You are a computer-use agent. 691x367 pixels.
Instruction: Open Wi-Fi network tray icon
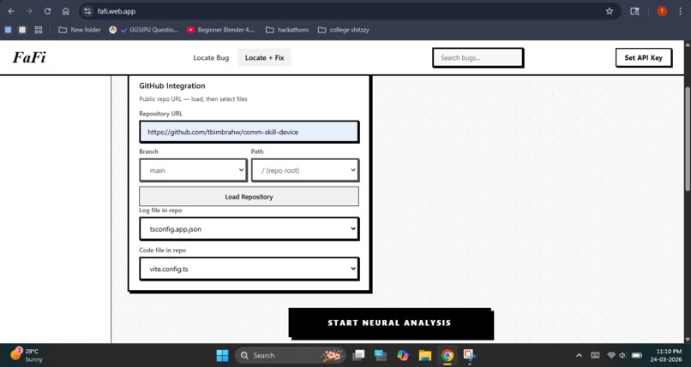(x=611, y=355)
